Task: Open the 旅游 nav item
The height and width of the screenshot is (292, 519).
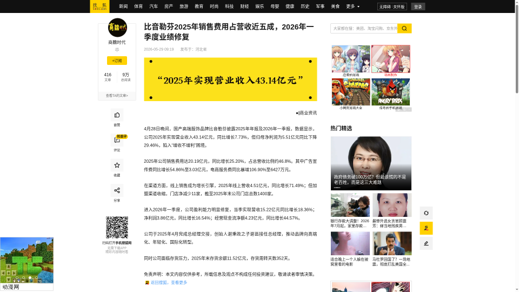Action: pyautogui.click(x=184, y=6)
